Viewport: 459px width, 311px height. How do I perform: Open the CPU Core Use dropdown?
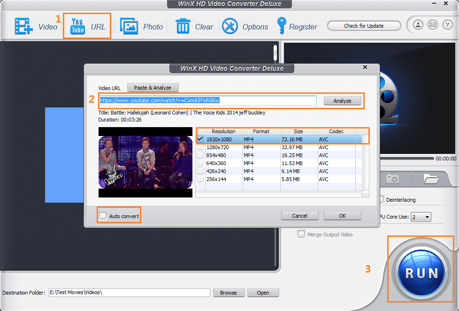(421, 217)
